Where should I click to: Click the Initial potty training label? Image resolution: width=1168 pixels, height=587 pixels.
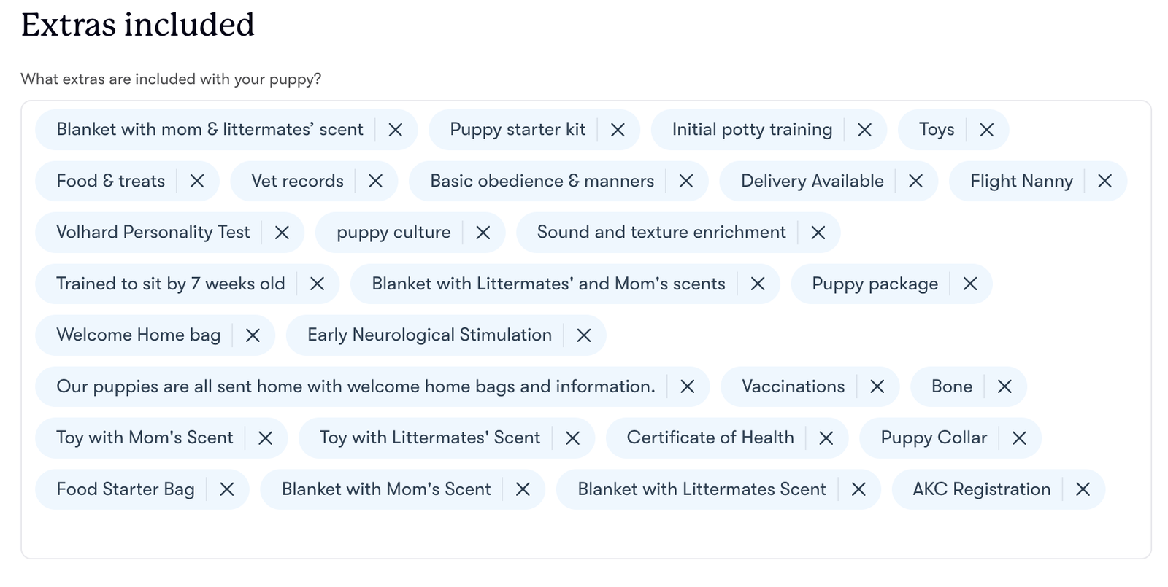coord(752,130)
